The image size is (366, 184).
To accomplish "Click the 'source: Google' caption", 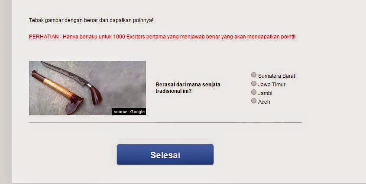I will point(129,111).
